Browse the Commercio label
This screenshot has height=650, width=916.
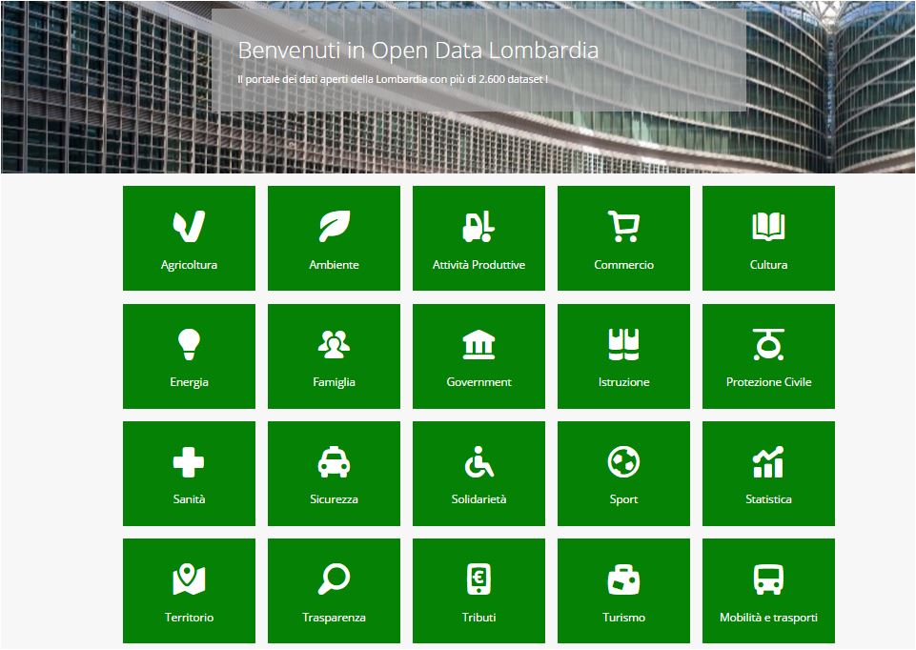click(623, 265)
